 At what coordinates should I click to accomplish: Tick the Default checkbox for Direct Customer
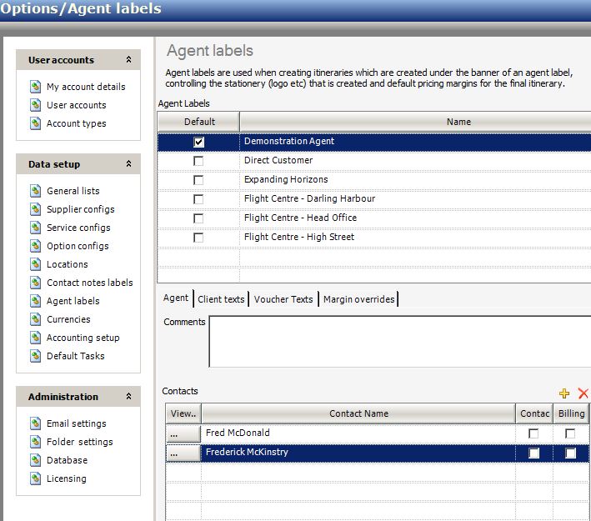(x=198, y=161)
